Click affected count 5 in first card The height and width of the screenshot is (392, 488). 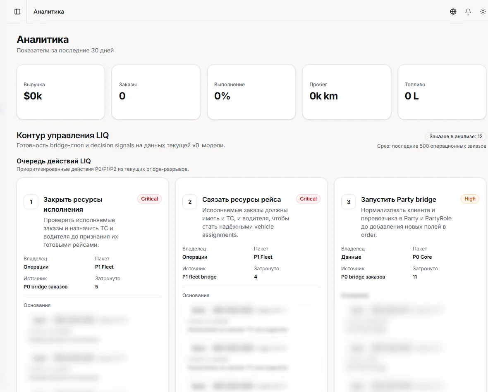coord(96,287)
